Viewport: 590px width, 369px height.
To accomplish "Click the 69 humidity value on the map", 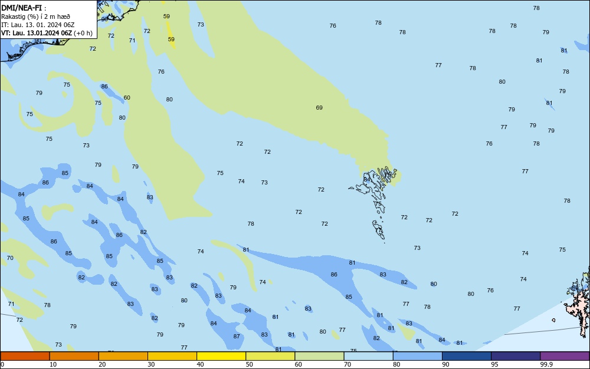I will point(319,107).
